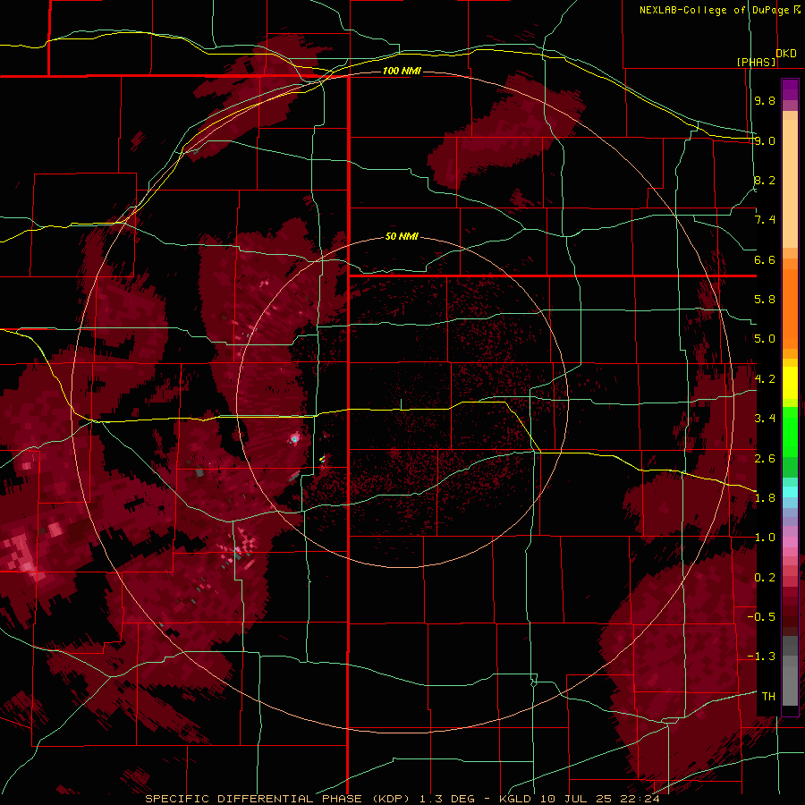The height and width of the screenshot is (805, 805).
Task: Click the cyan segment of color bar
Action: [790, 492]
